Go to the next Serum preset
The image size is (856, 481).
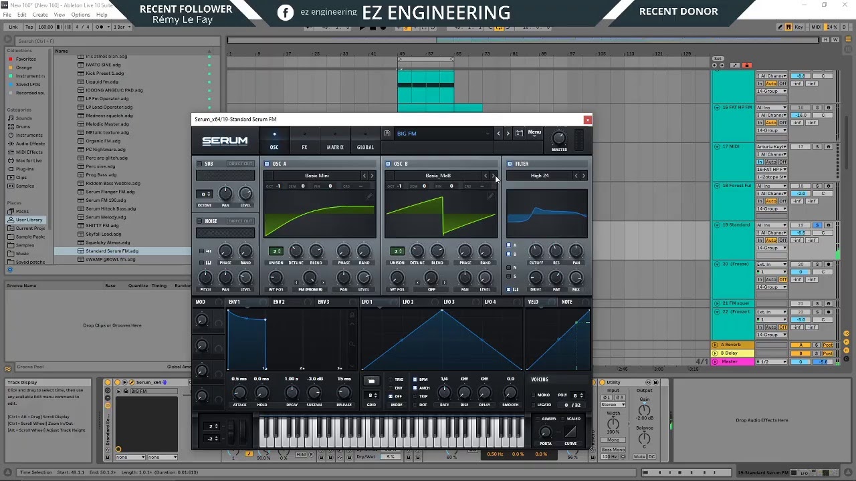tap(508, 134)
